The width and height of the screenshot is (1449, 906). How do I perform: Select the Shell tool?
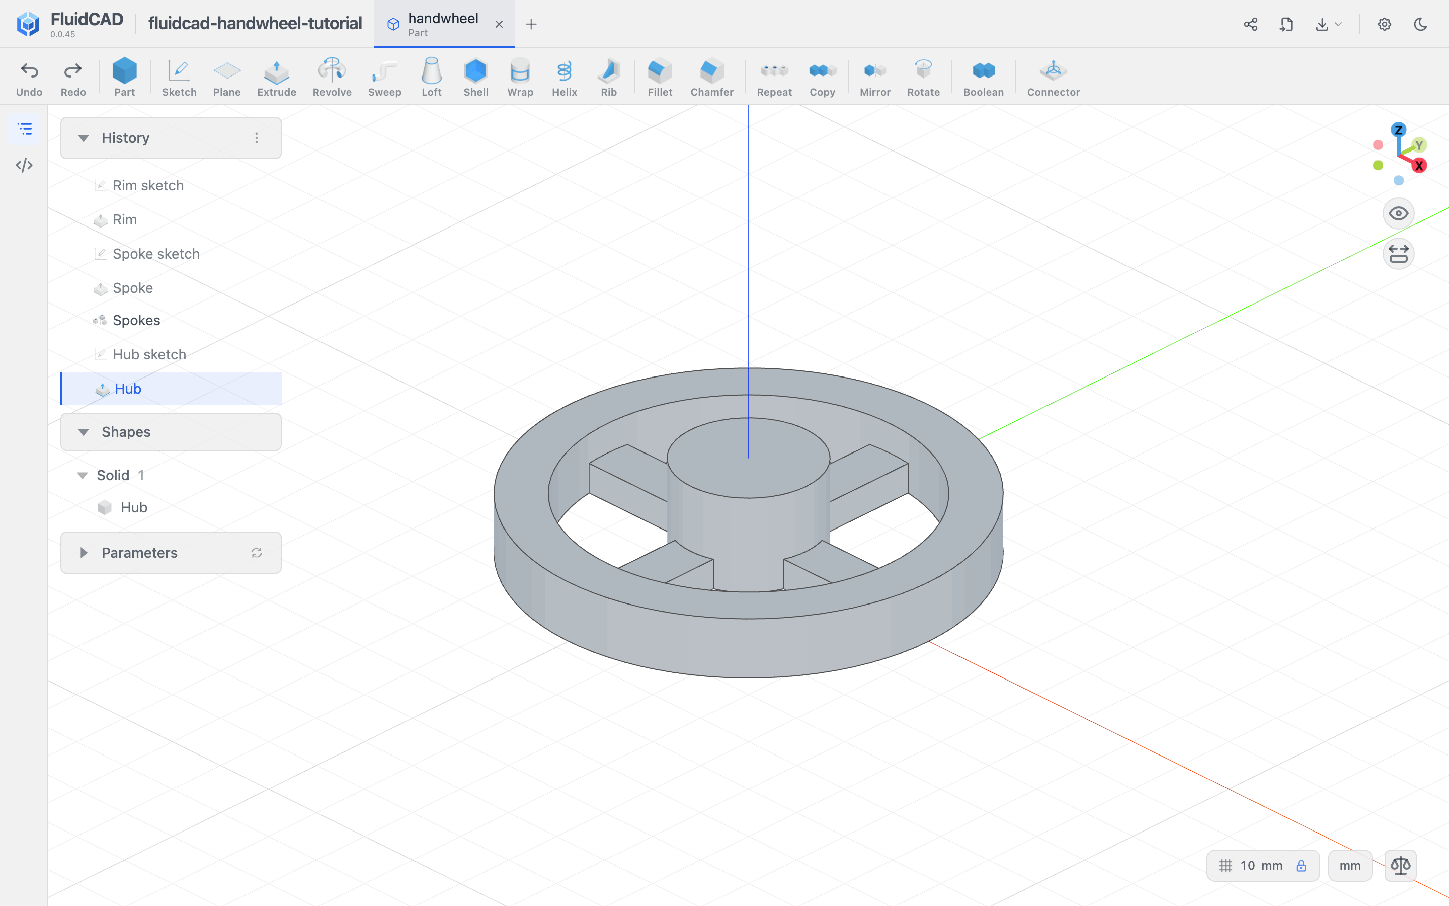(475, 78)
